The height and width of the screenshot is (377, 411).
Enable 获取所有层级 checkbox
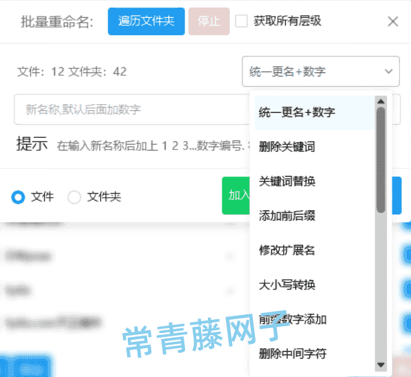(x=241, y=21)
